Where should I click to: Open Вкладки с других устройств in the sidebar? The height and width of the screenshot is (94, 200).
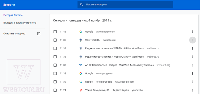(x=20, y=23)
